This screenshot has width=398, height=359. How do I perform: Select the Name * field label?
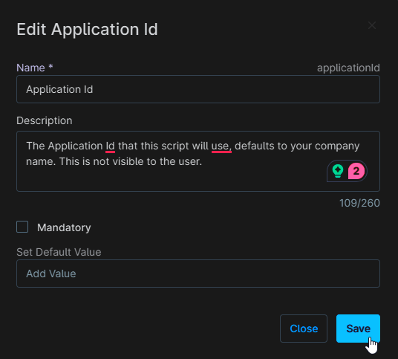coord(34,68)
